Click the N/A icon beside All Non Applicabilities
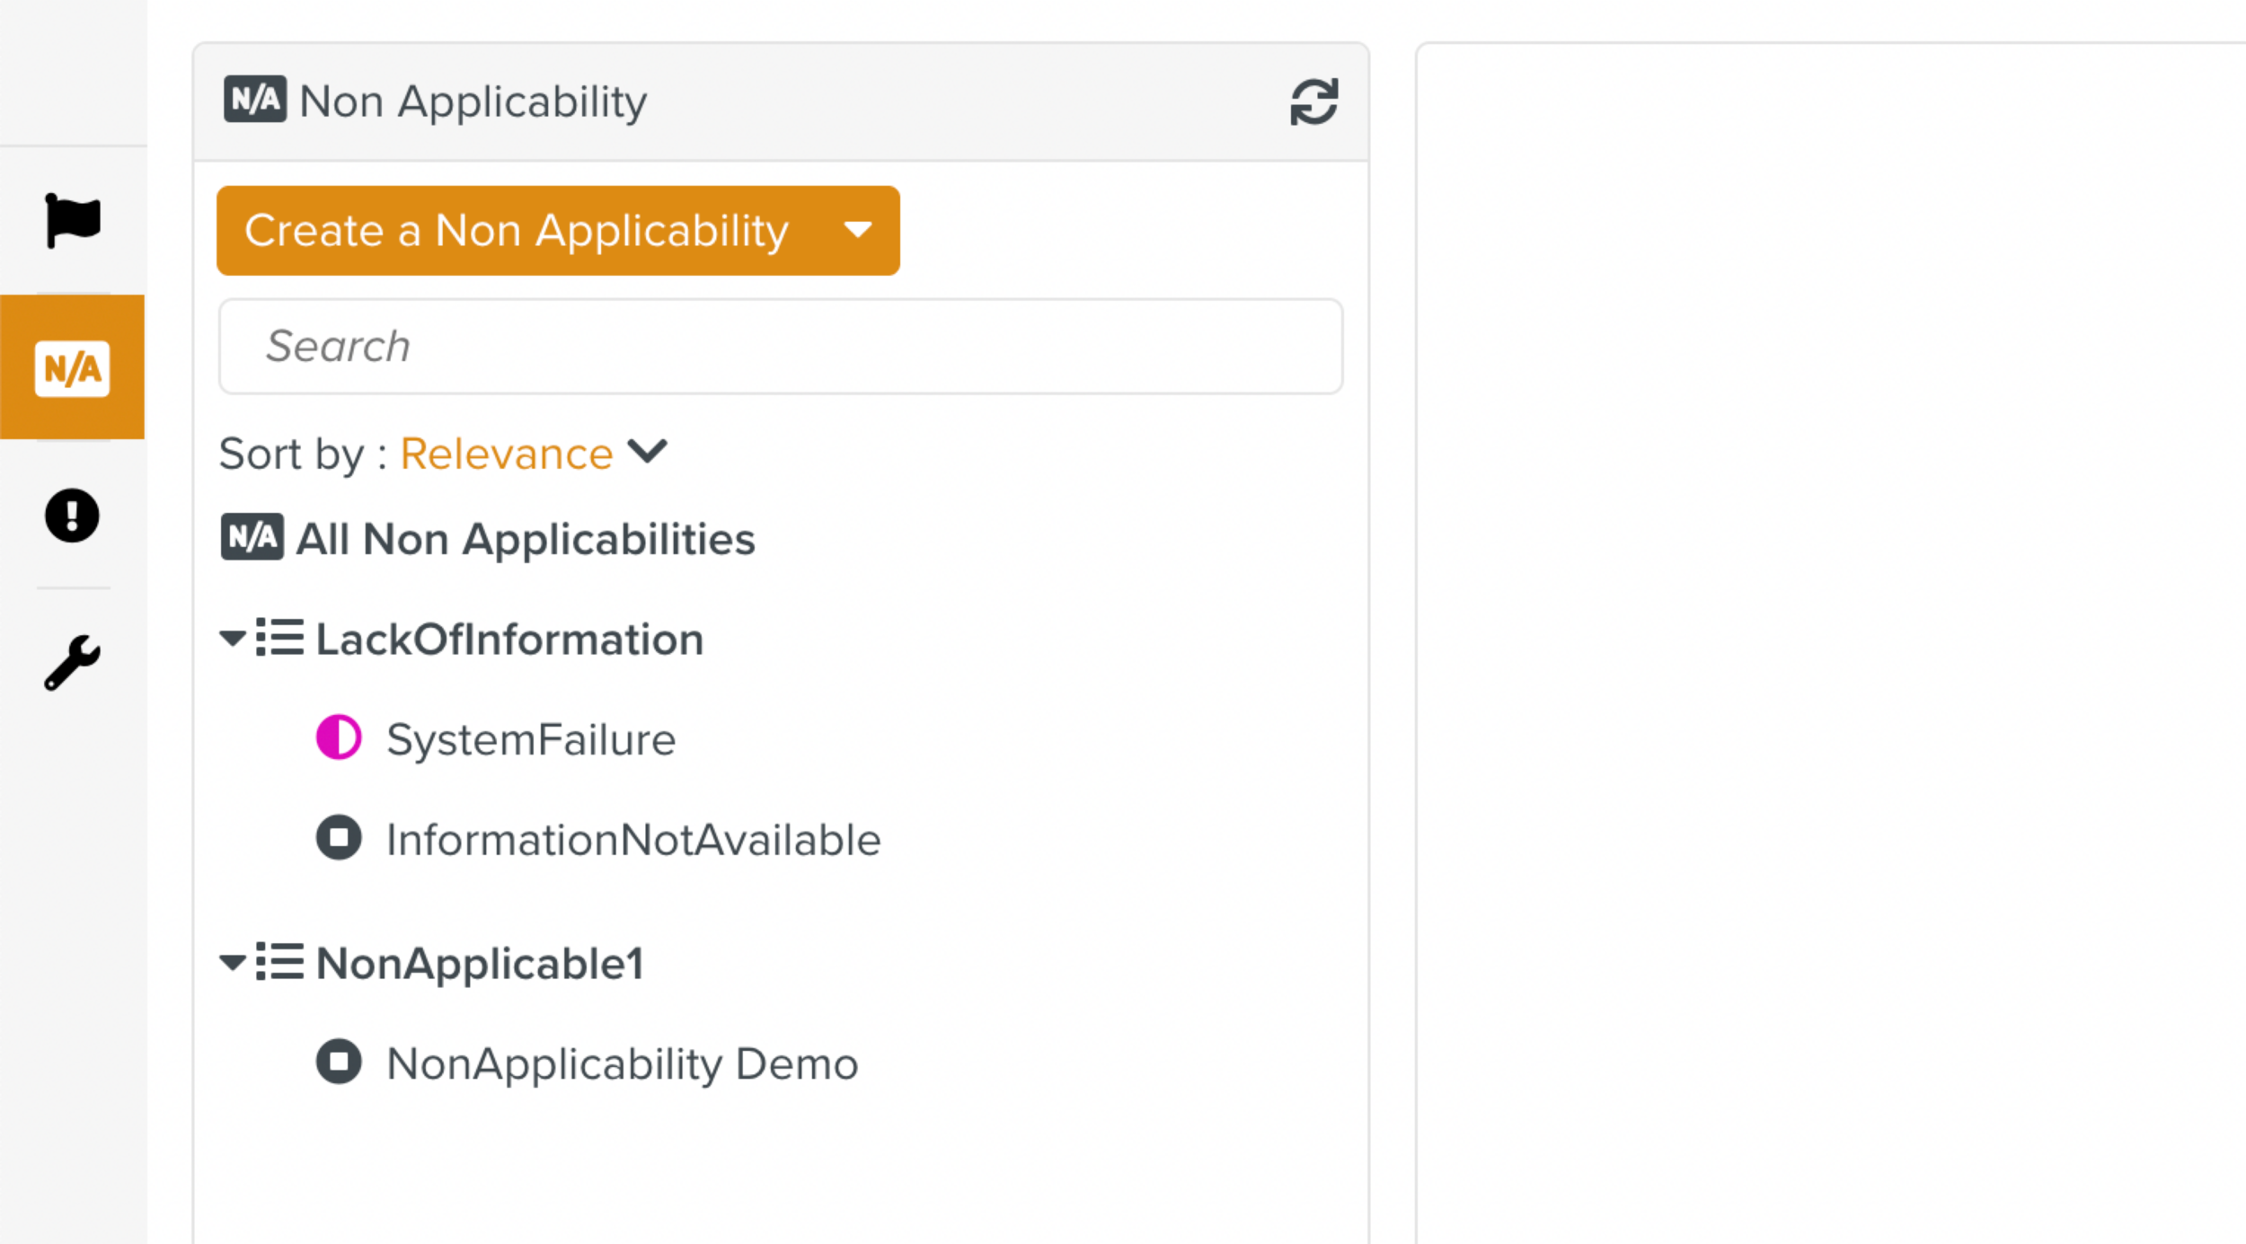 252,537
